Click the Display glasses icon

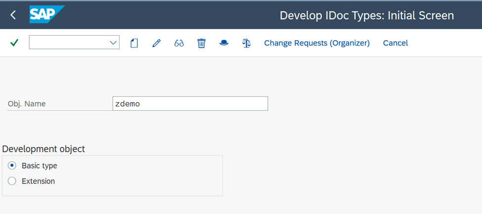pos(179,43)
